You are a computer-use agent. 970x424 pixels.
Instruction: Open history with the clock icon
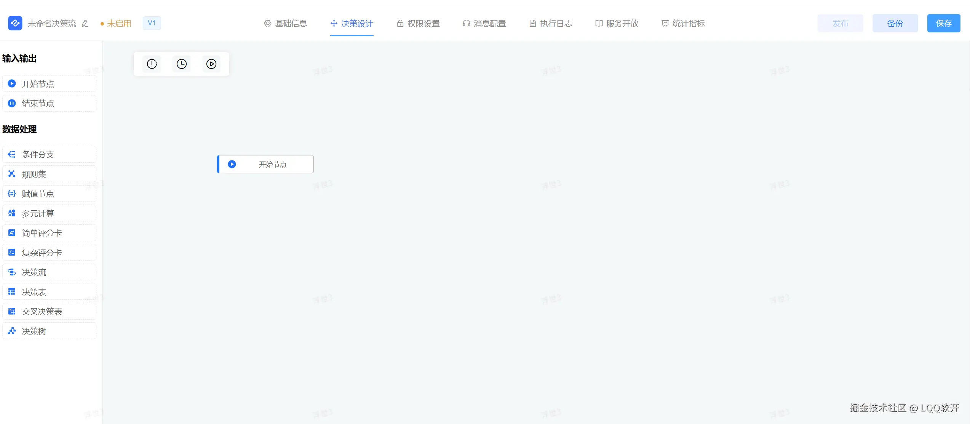pos(182,64)
